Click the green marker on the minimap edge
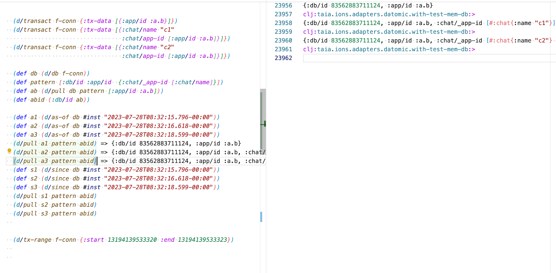 tap(265, 124)
